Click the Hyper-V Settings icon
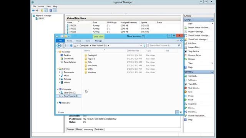This screenshot has width=246, height=138. coord(186,31)
